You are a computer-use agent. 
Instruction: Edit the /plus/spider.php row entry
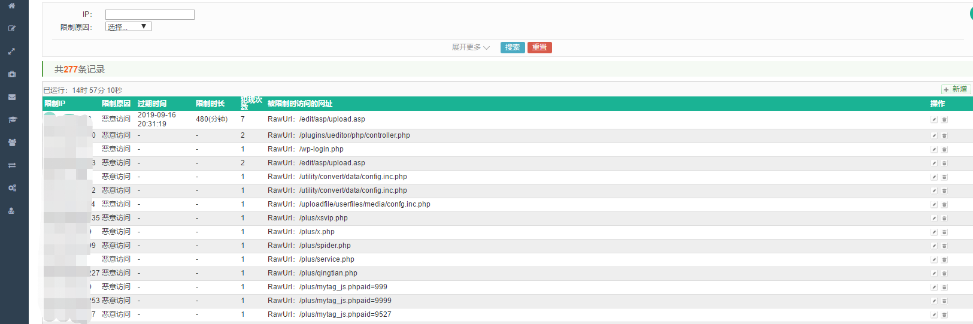tap(933, 246)
